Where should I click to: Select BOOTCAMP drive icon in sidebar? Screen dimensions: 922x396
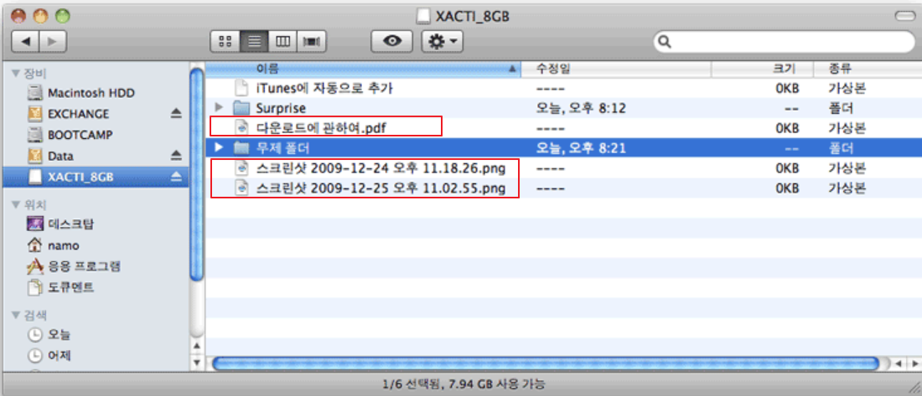(x=36, y=135)
